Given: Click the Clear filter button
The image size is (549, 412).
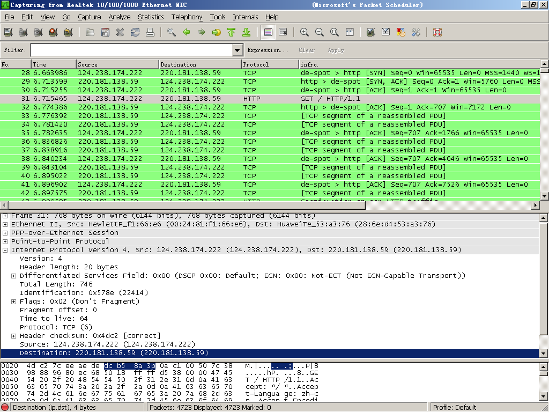Looking at the screenshot, I should (x=307, y=50).
